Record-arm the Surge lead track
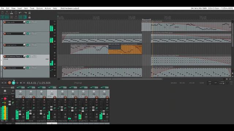 point(5,45)
